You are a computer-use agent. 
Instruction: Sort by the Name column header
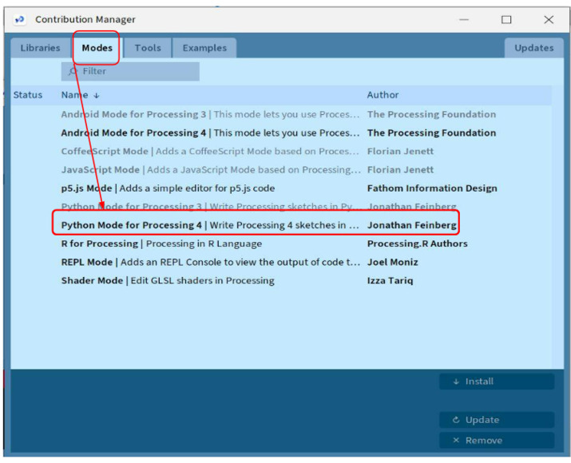[74, 95]
